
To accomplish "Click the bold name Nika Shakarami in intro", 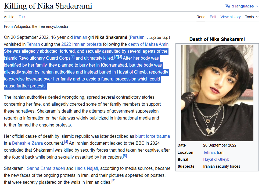I will click(x=111, y=37).
